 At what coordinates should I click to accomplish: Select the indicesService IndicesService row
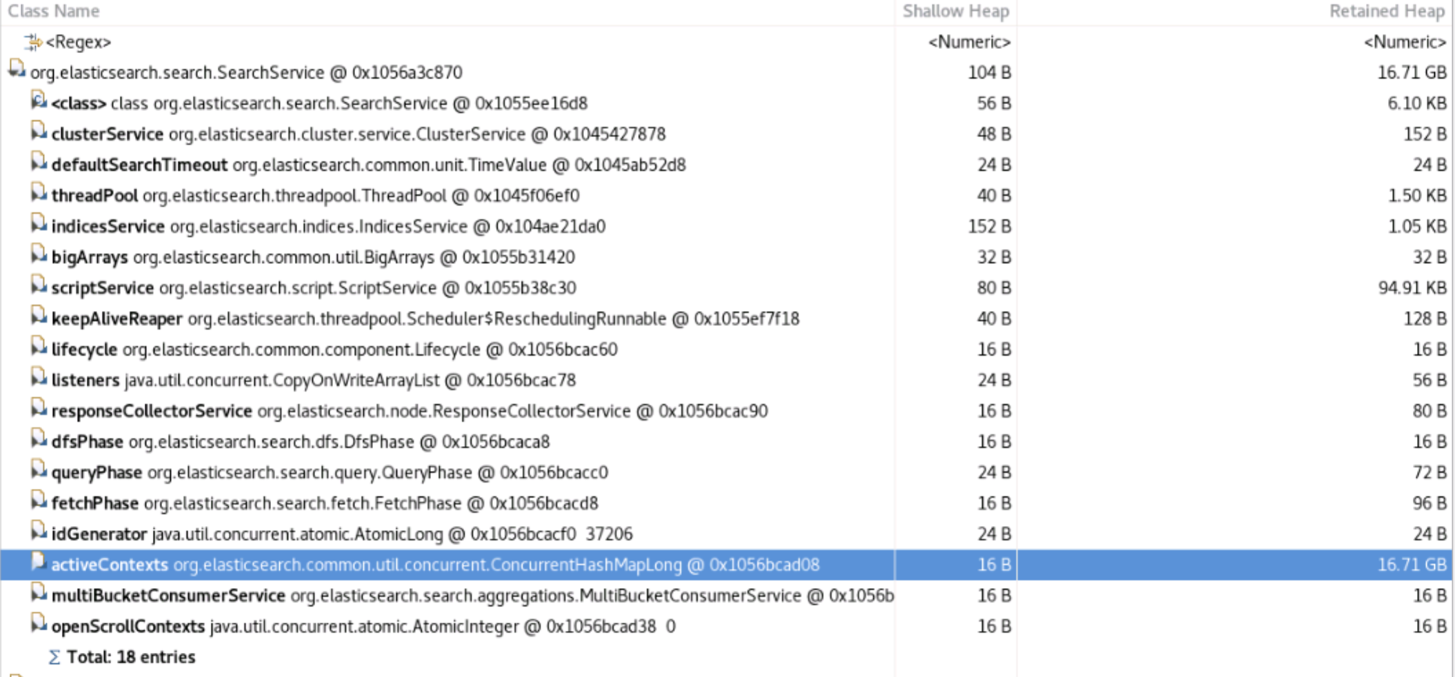click(727, 226)
